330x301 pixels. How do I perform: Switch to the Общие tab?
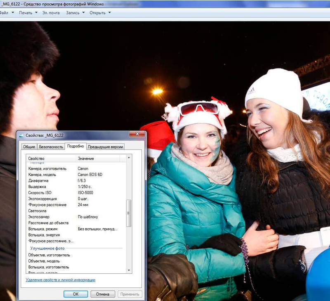click(x=29, y=147)
